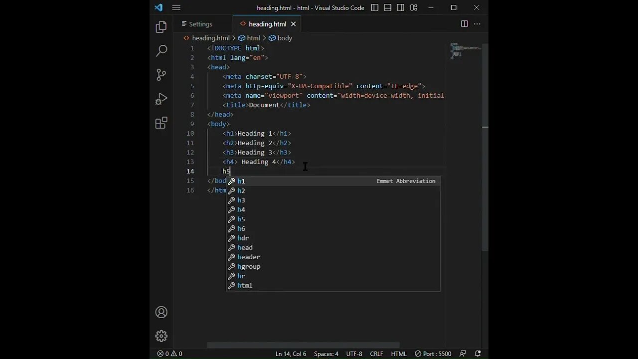The image size is (638, 359).
Task: Toggle the secondary side bar layout icon
Action: (x=401, y=7)
